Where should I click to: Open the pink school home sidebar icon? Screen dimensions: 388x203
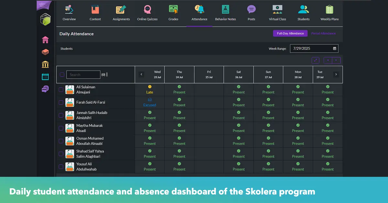tap(45, 40)
